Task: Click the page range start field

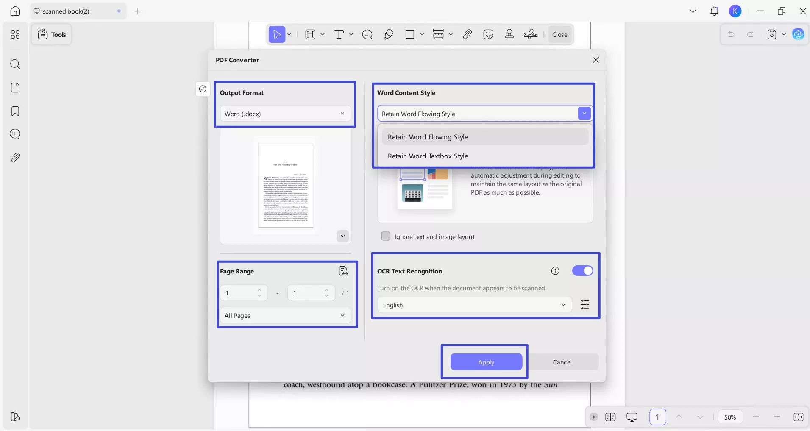Action: pyautogui.click(x=239, y=293)
